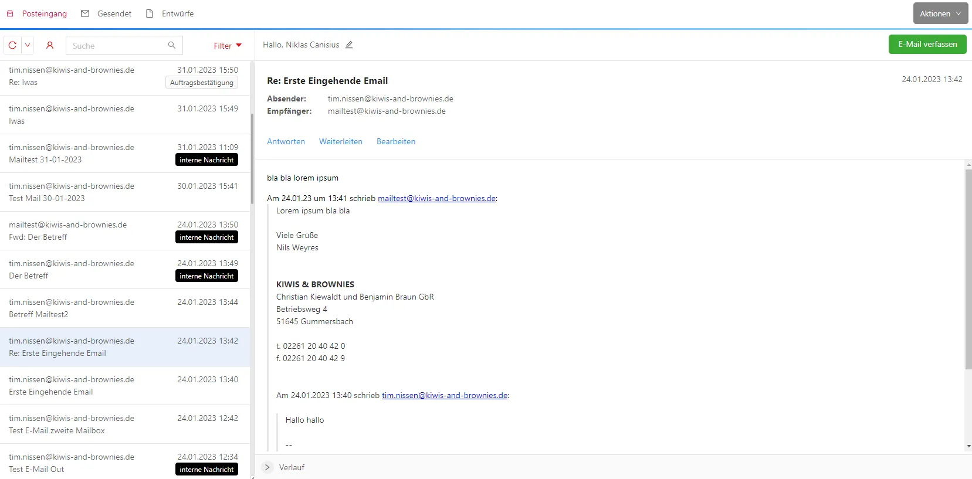Open the 'Fwd: Der Betreff' email
Image resolution: width=972 pixels, height=479 pixels.
125,231
